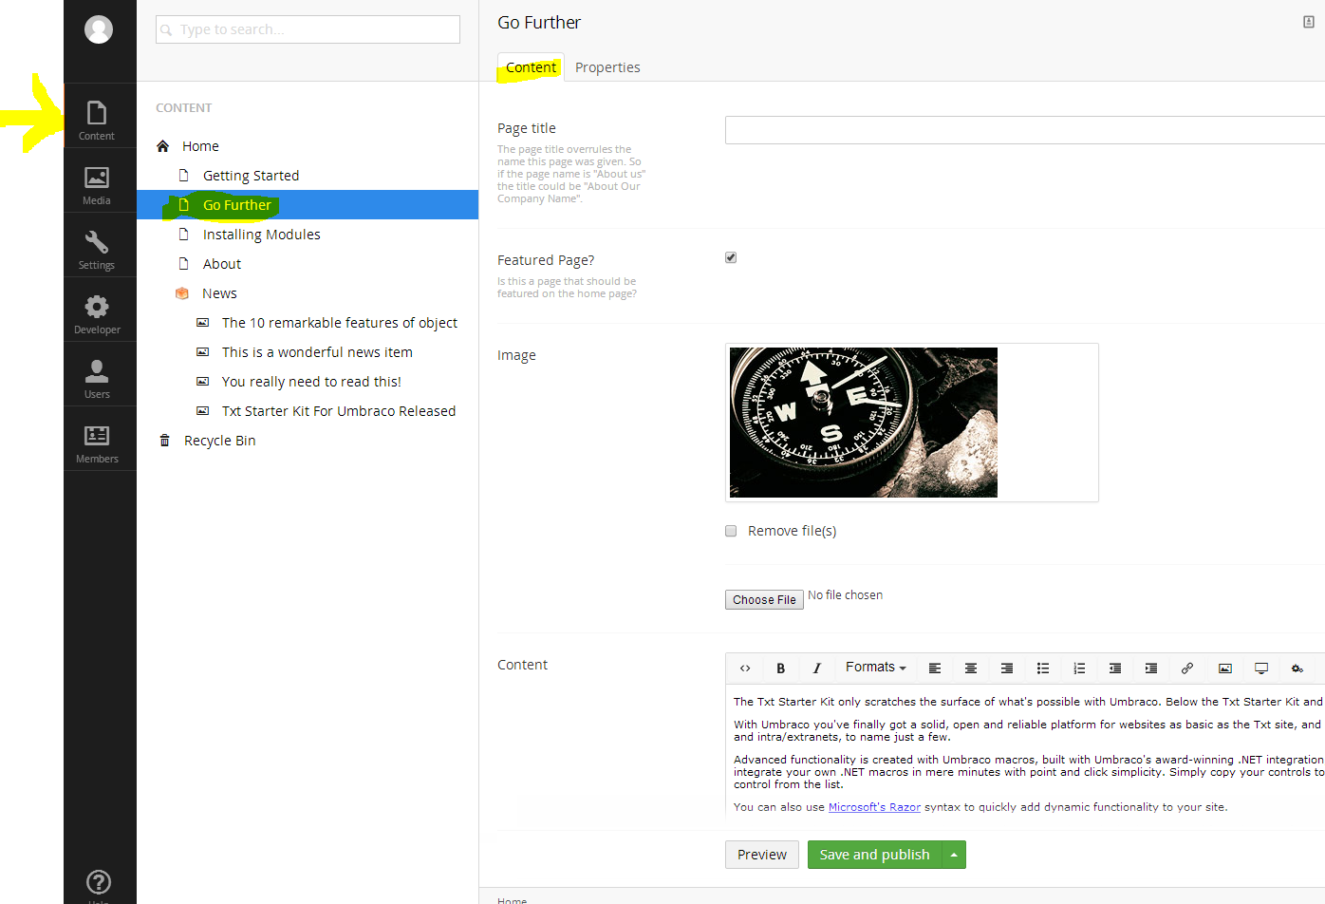1325x904 pixels.
Task: Click the top-right page info icon
Action: click(1309, 22)
